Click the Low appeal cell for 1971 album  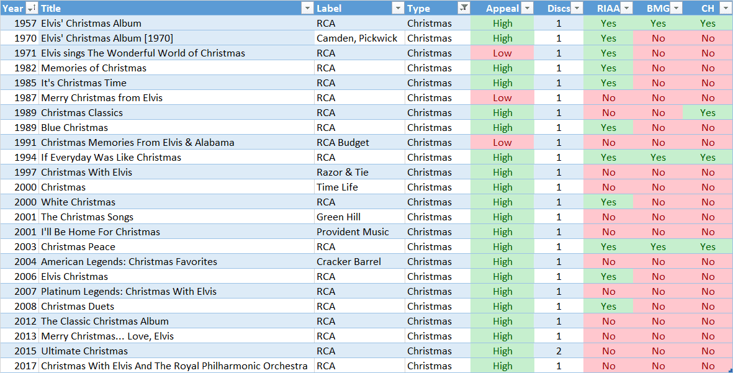point(502,53)
